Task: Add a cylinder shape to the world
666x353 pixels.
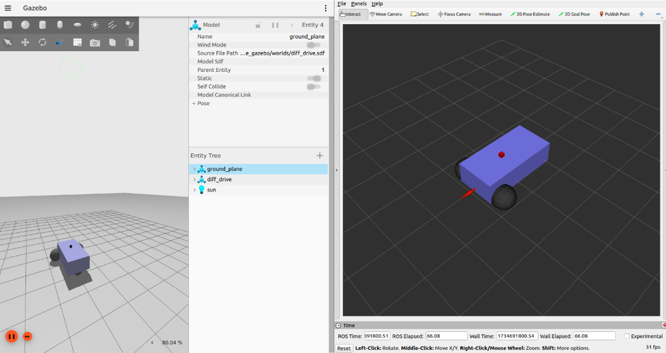Action: pyautogui.click(x=43, y=25)
